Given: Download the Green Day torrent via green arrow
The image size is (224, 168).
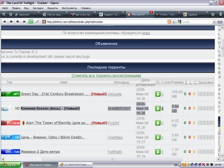Looking at the screenshot, I should (158, 94).
